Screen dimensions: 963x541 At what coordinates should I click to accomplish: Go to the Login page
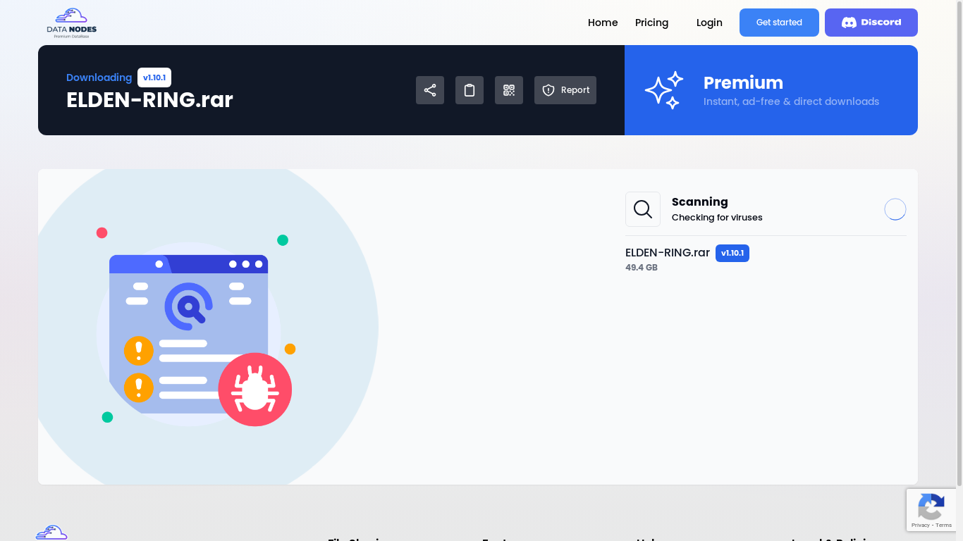coord(709,23)
